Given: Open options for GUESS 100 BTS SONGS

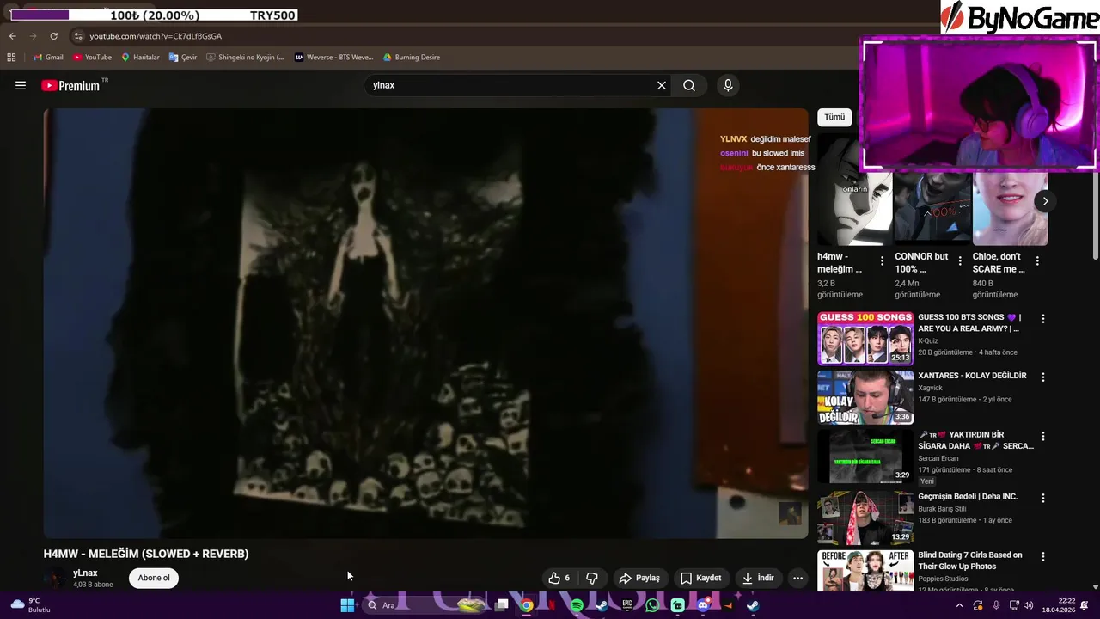Looking at the screenshot, I should (x=1043, y=319).
